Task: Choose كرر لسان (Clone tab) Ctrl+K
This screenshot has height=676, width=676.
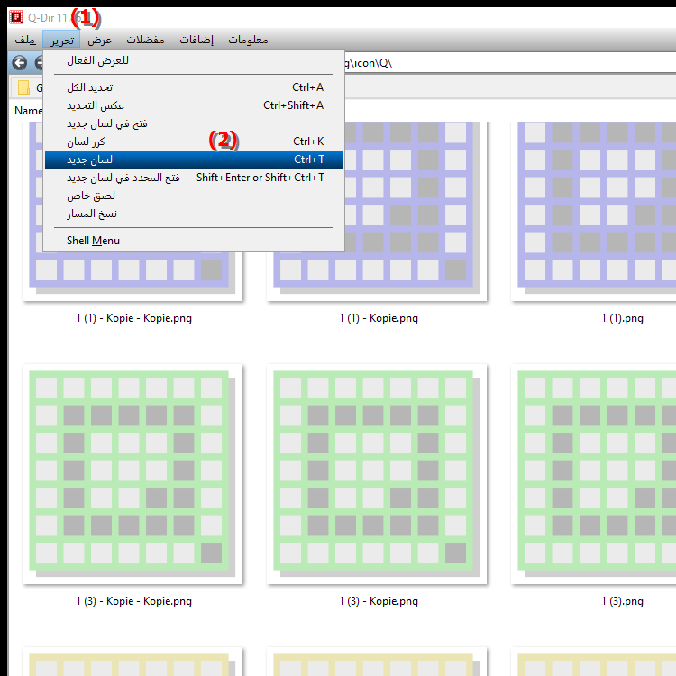Action: [x=194, y=142]
